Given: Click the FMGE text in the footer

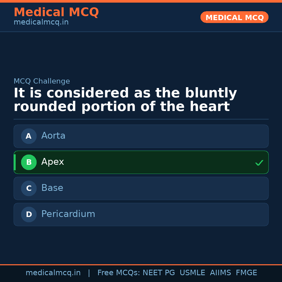Looking at the screenshot, I should click(246, 272).
